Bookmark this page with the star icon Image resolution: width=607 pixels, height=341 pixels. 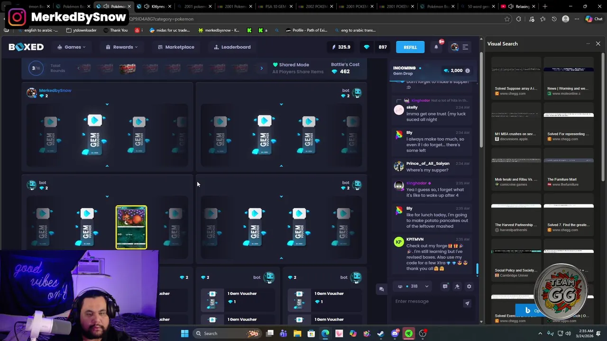click(507, 19)
